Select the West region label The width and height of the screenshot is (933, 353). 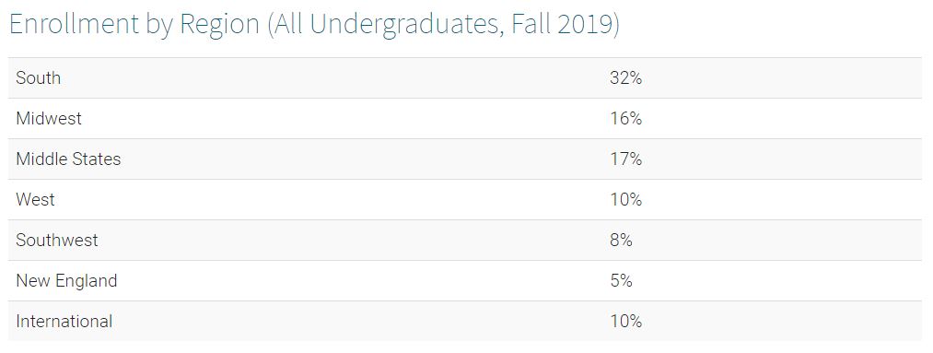(35, 199)
